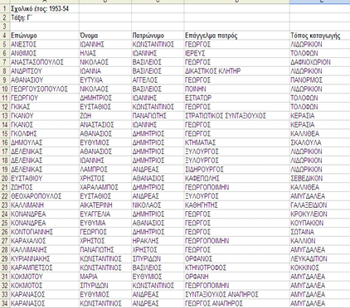Select the surname cell 'ΓΚΟΛΦΗΣ'

[x=44, y=133]
